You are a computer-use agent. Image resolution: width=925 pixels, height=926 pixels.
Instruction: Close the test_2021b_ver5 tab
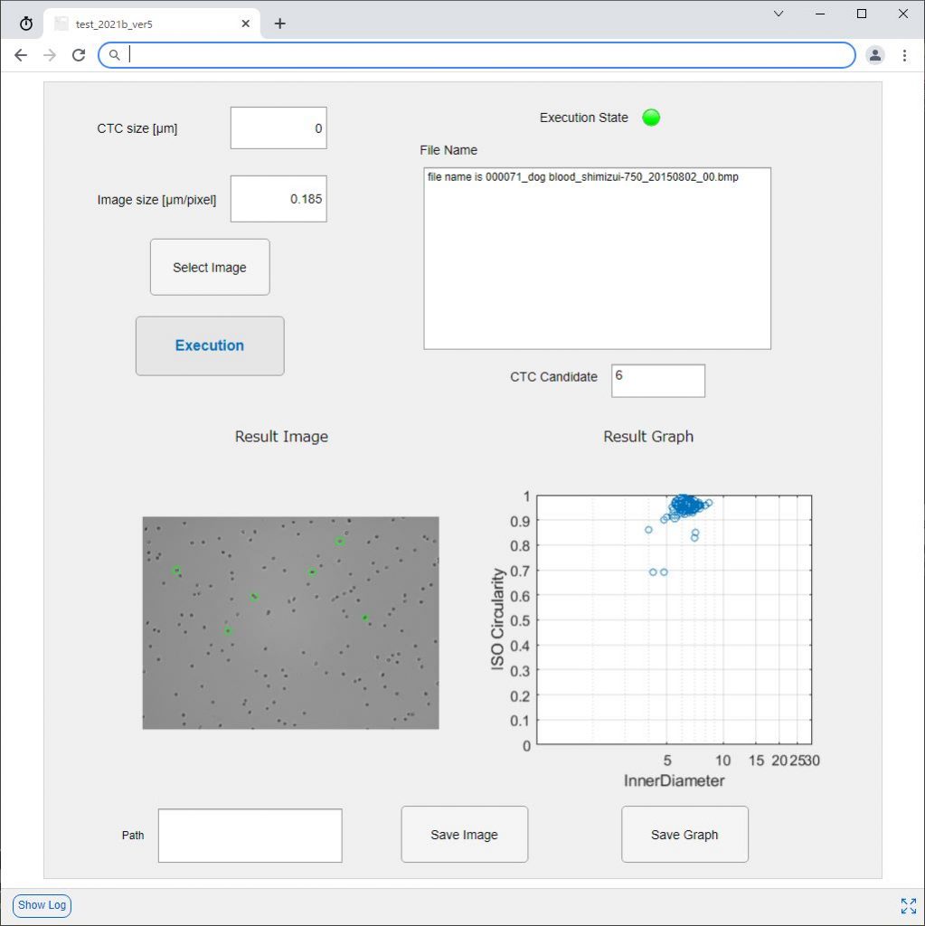click(x=246, y=24)
